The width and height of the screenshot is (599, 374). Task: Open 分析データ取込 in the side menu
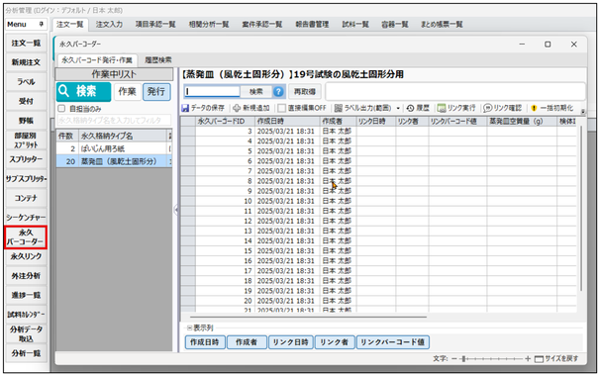coord(26,334)
